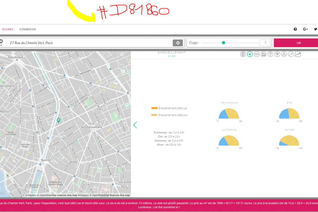318x212 pixels.
Task: Open the circled trending arrow icon
Action: [x=291, y=54]
